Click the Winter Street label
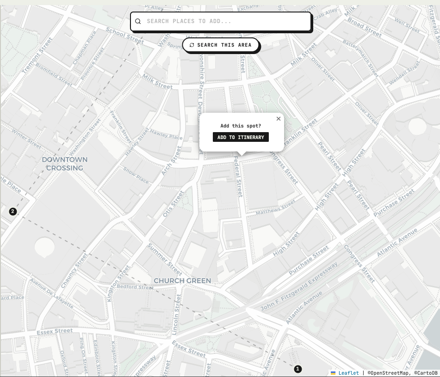This screenshot has height=377, width=440. 26,139
